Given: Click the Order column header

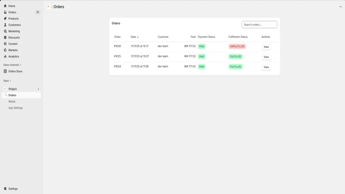Looking at the screenshot, I should 117,37.
